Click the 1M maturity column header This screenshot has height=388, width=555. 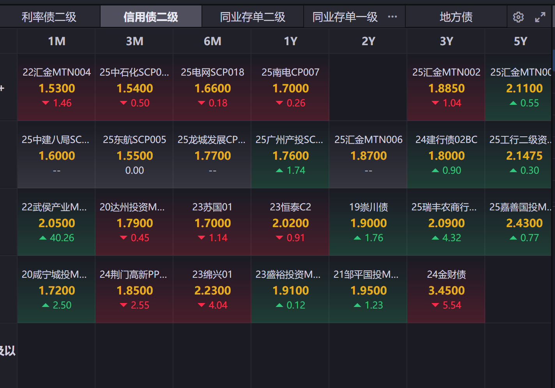(x=57, y=41)
